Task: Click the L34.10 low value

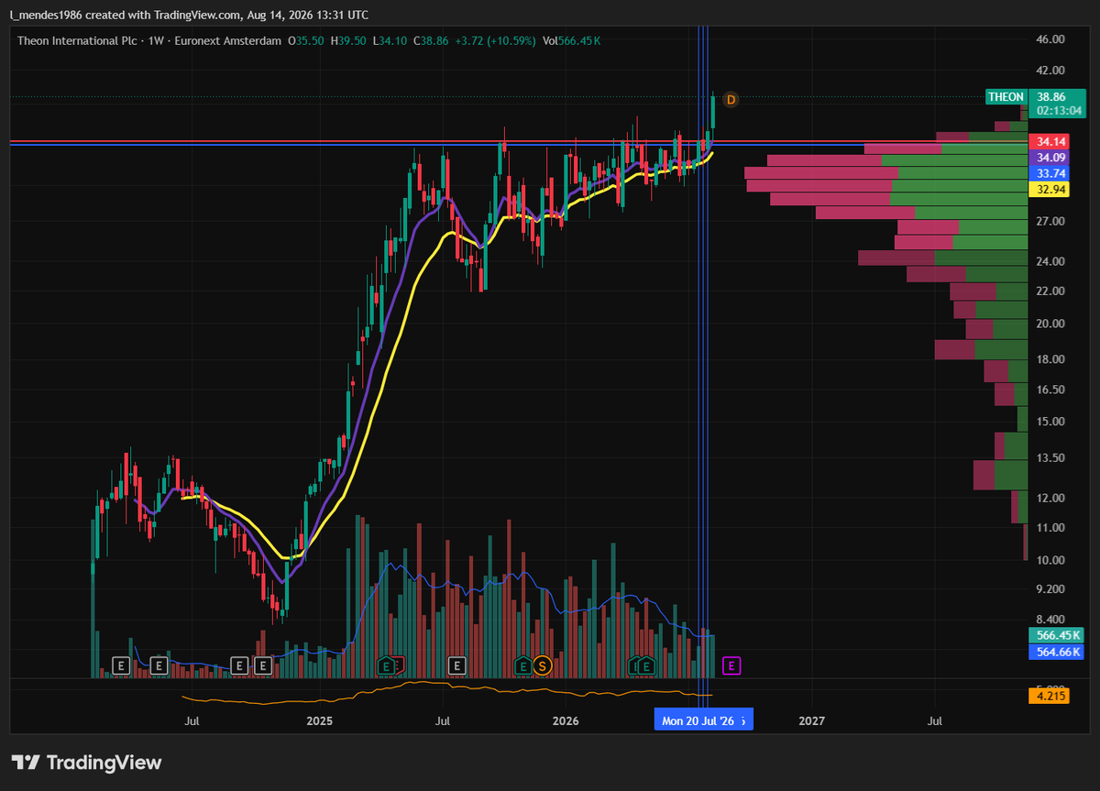Action: click(x=390, y=41)
